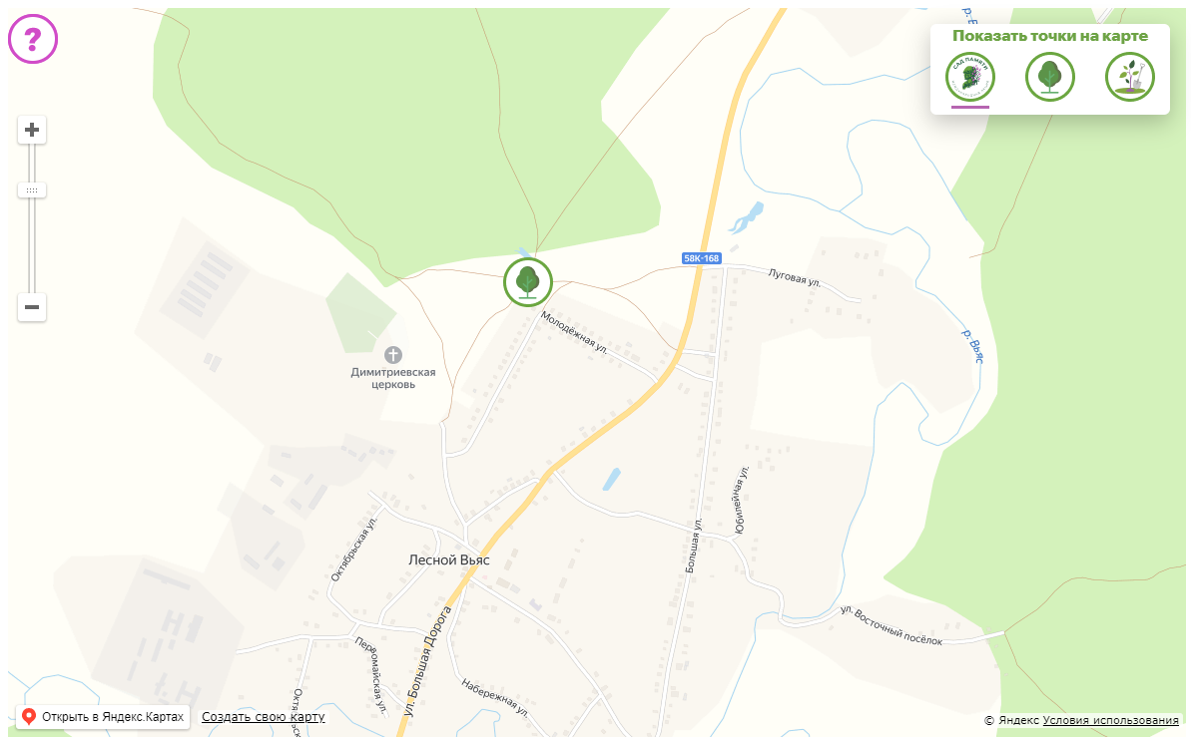The image size is (1191, 740).
Task: Toggle the seedling with shovel points filter
Action: pyautogui.click(x=1130, y=77)
